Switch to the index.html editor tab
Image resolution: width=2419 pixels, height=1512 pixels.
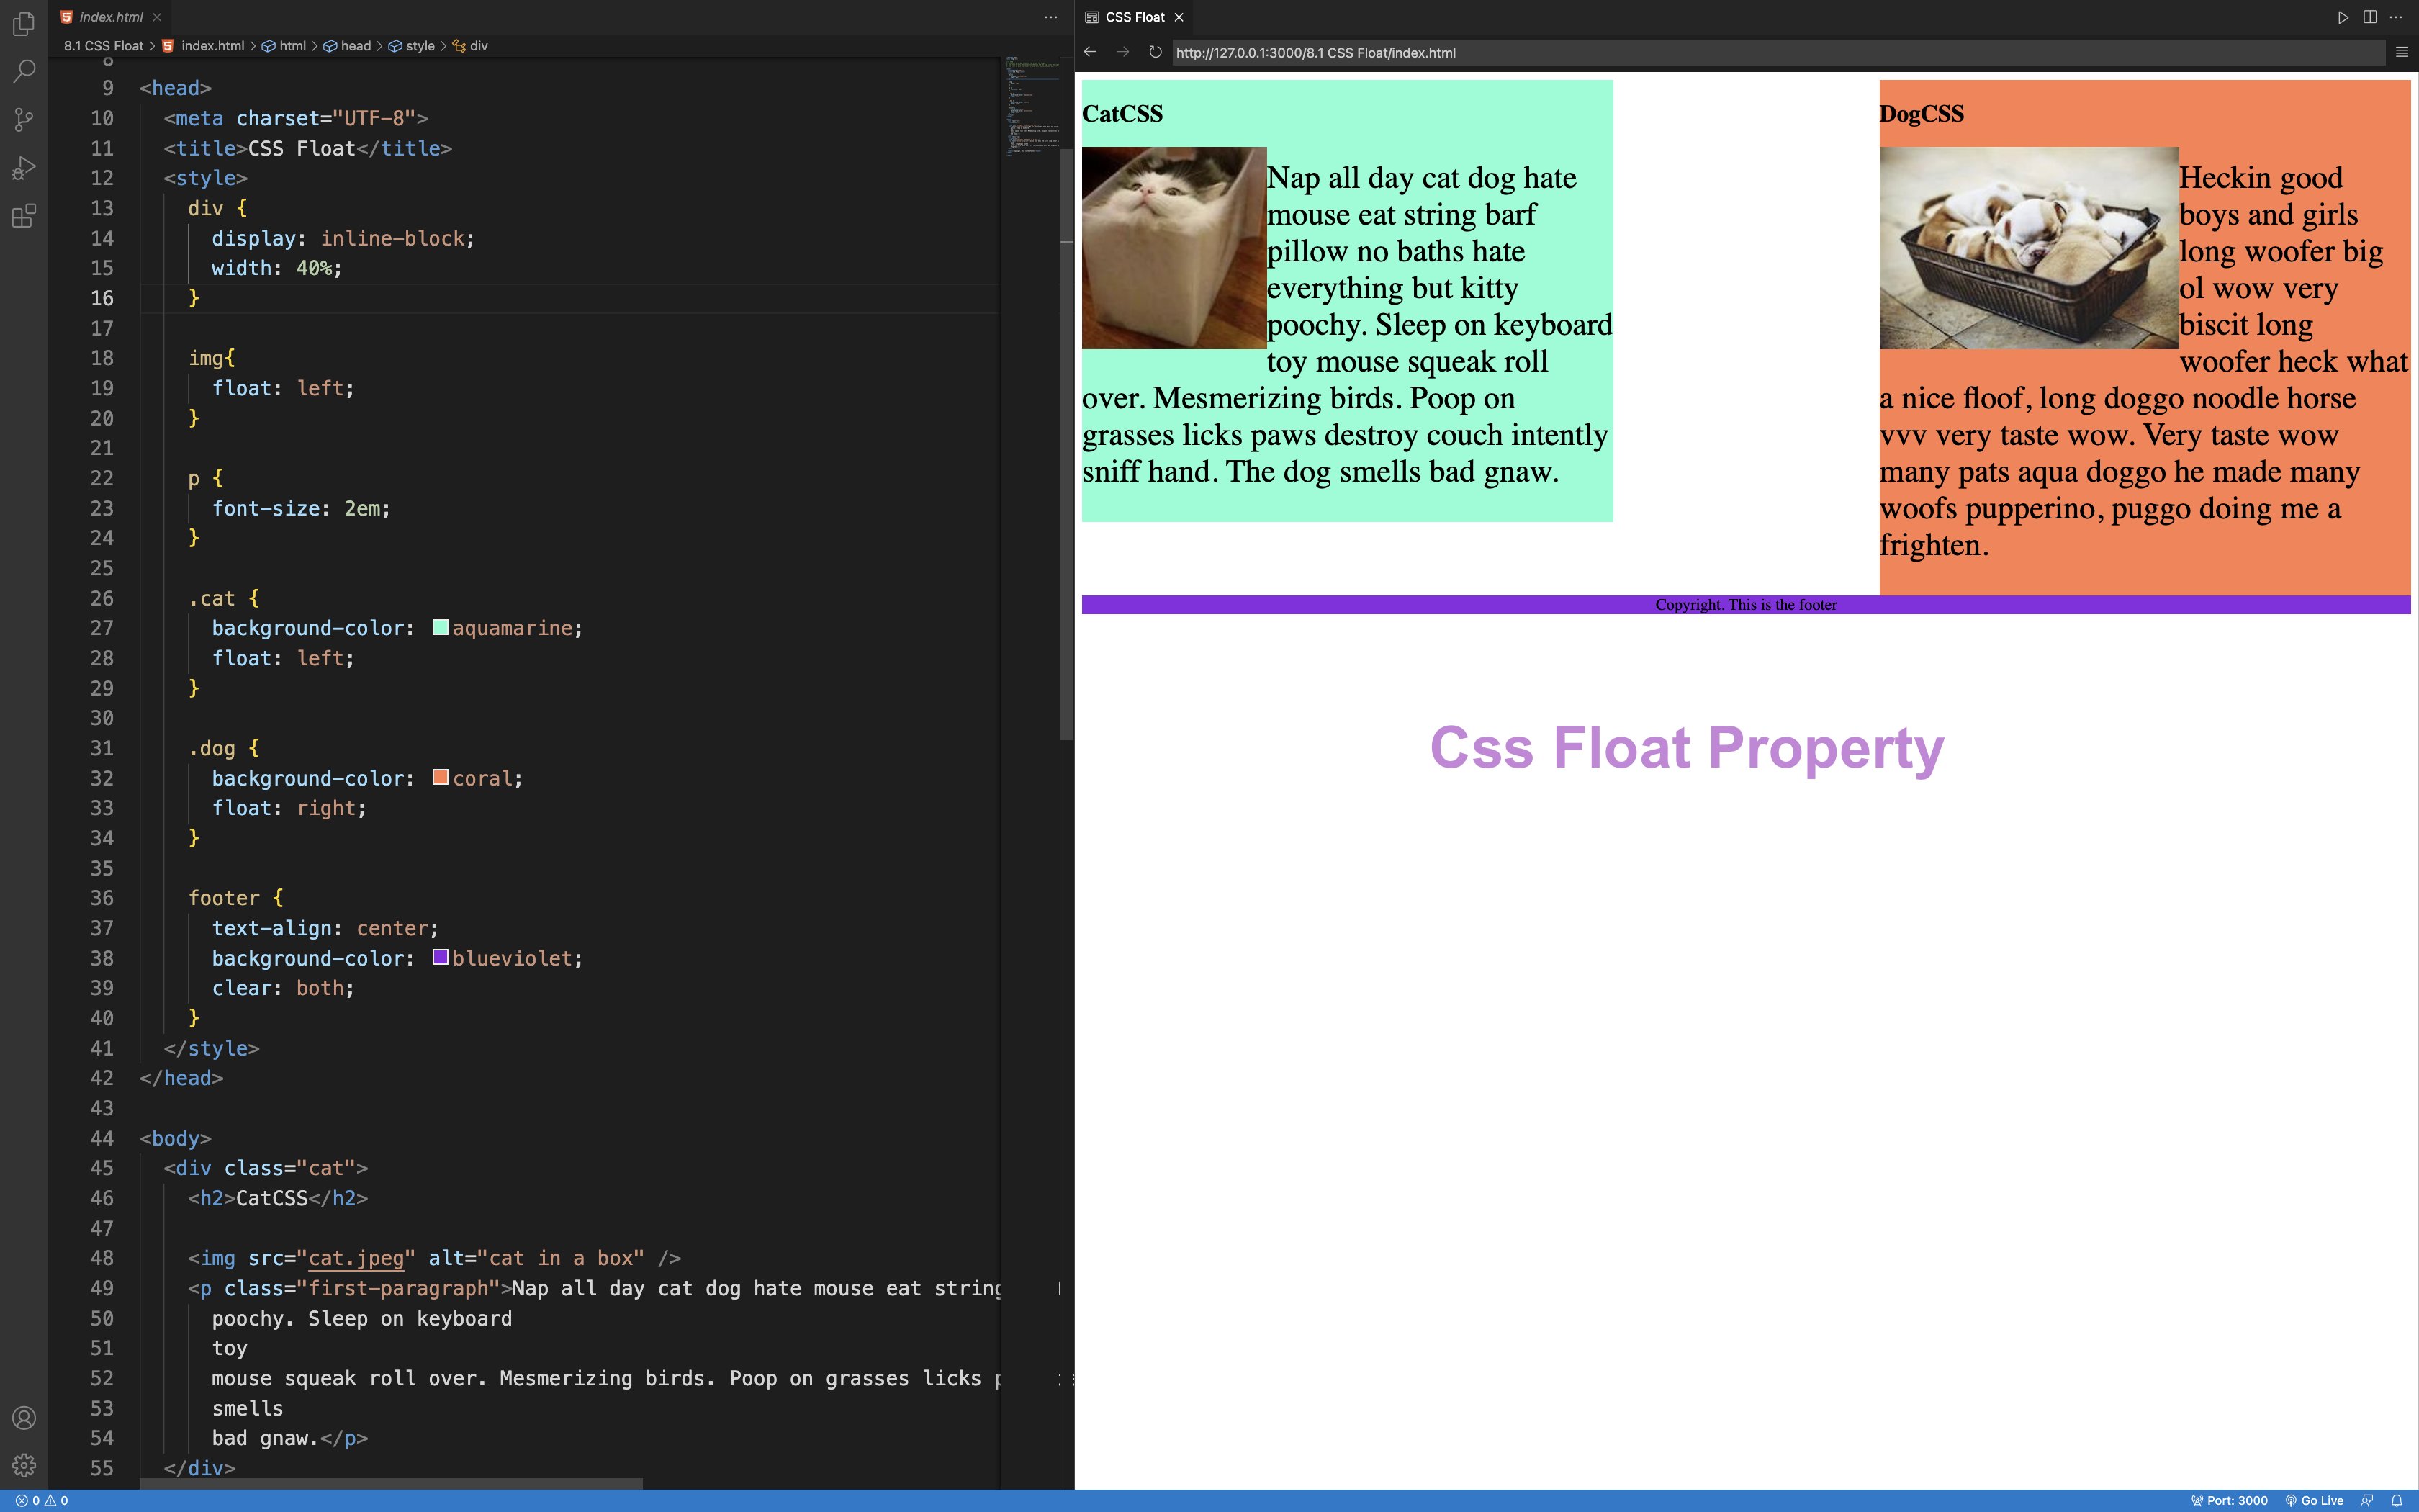(110, 17)
